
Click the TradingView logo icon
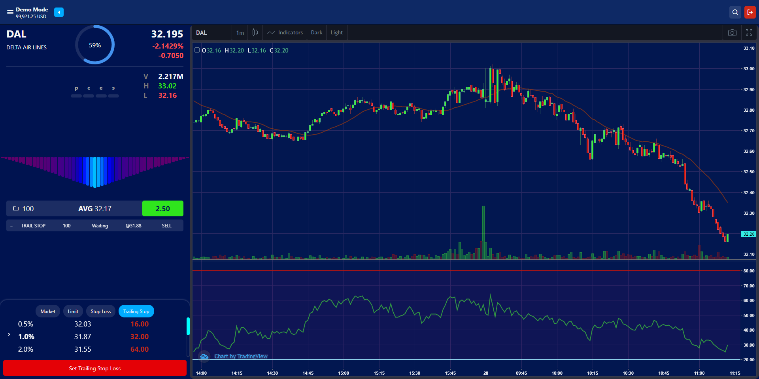click(x=204, y=356)
